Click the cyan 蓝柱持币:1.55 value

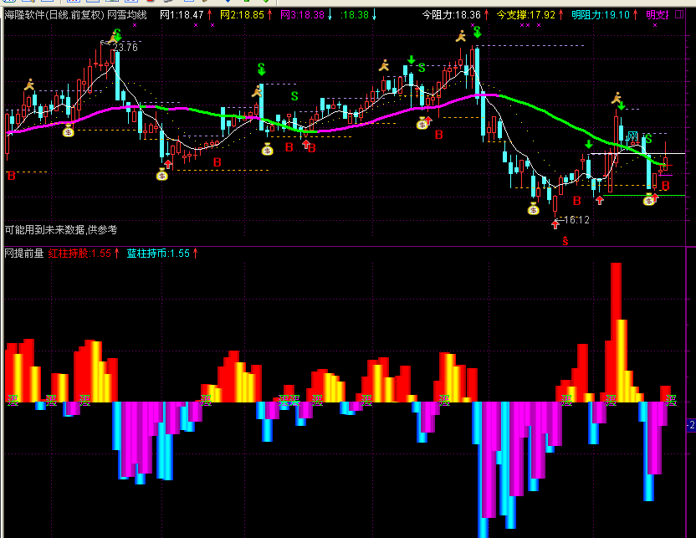coord(158,254)
